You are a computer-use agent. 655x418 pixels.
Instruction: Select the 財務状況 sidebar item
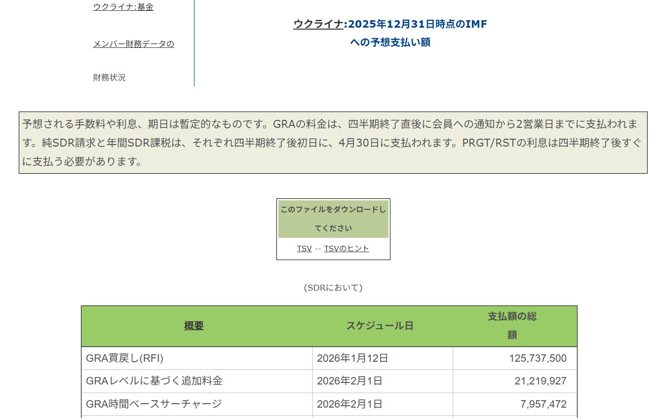(109, 77)
